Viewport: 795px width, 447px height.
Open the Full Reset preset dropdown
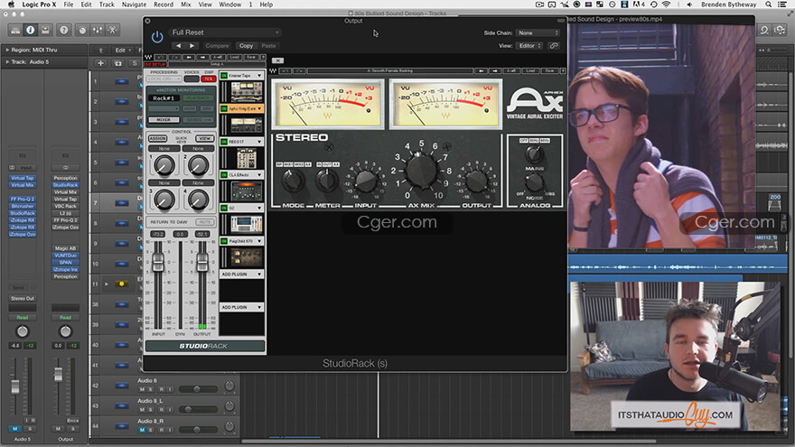(x=225, y=33)
